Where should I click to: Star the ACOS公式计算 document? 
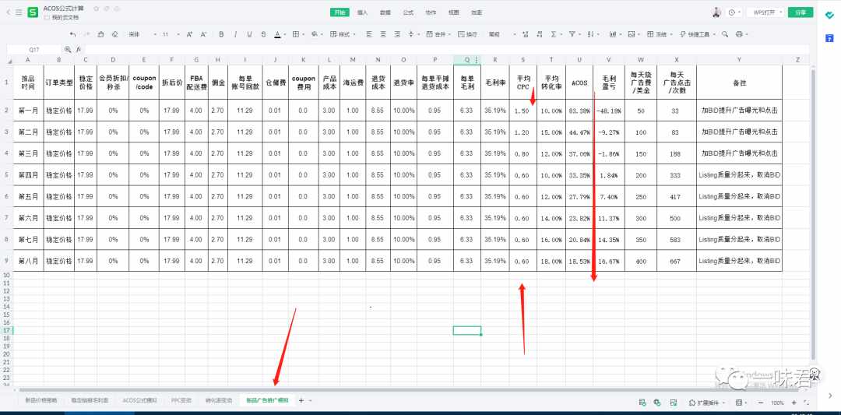[96, 9]
